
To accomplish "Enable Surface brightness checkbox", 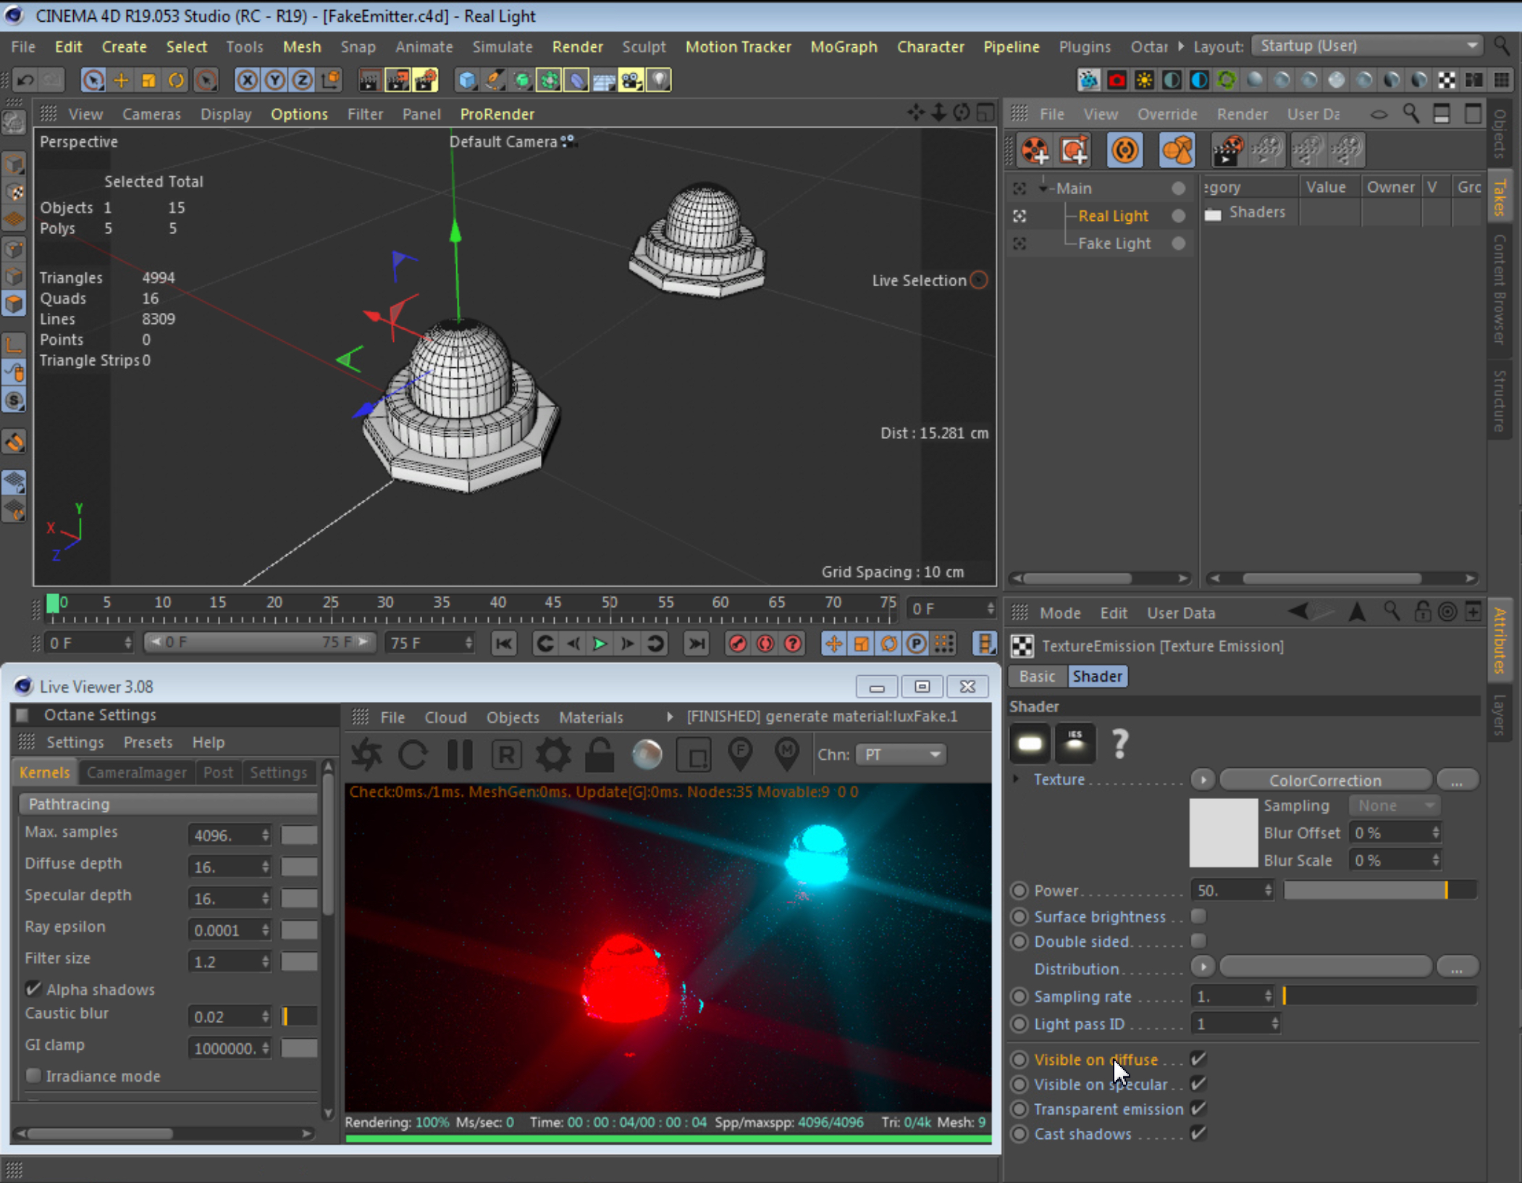I will 1199,916.
